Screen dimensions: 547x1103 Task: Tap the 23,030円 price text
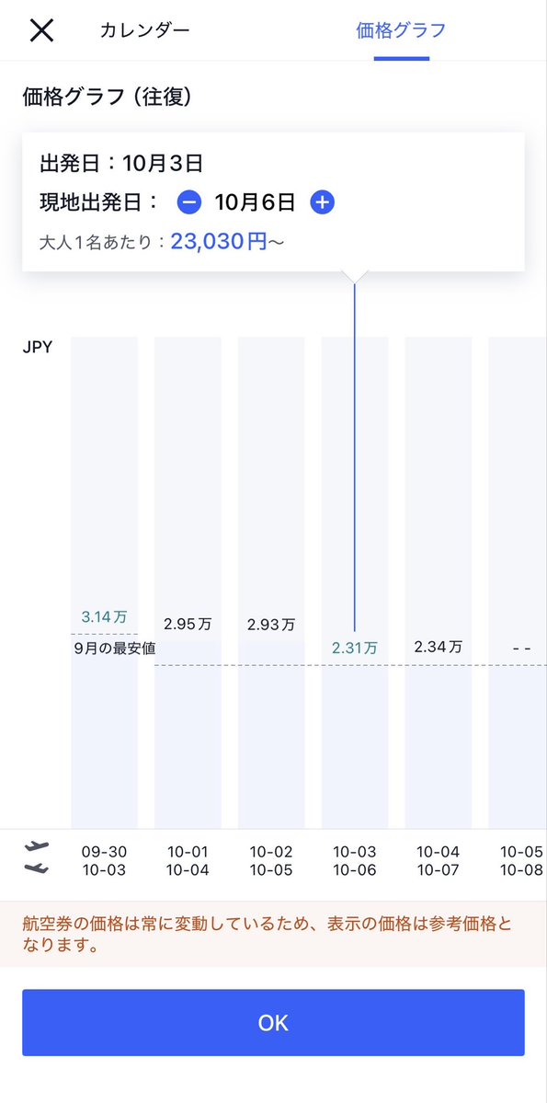[220, 242]
